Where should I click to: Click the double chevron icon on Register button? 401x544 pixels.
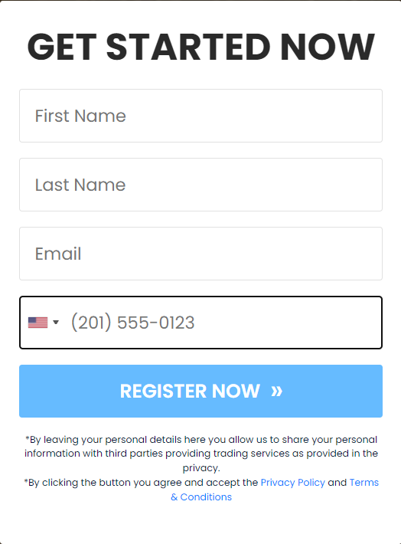pyautogui.click(x=276, y=391)
